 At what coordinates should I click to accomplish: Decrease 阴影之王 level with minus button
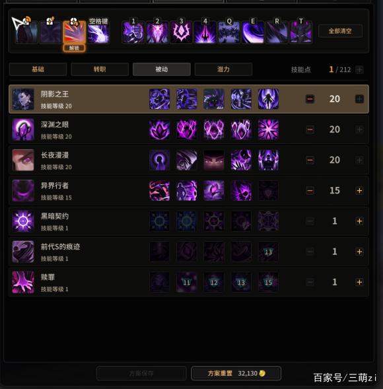coord(310,99)
